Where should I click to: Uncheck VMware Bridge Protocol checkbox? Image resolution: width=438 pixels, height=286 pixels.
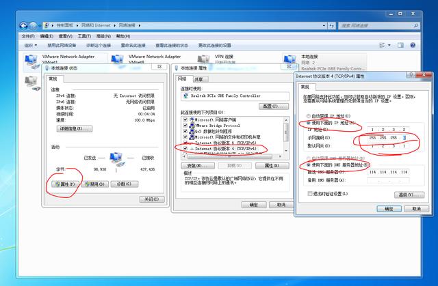(x=185, y=126)
